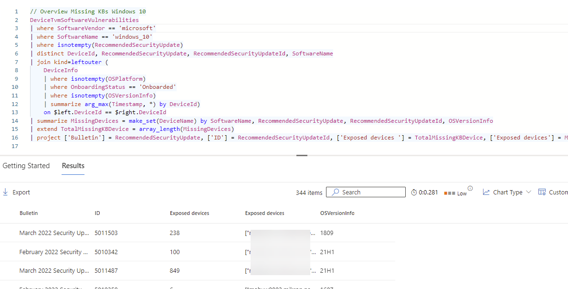Click the Customize columns icon
The image size is (568, 289).
pyautogui.click(x=542, y=192)
